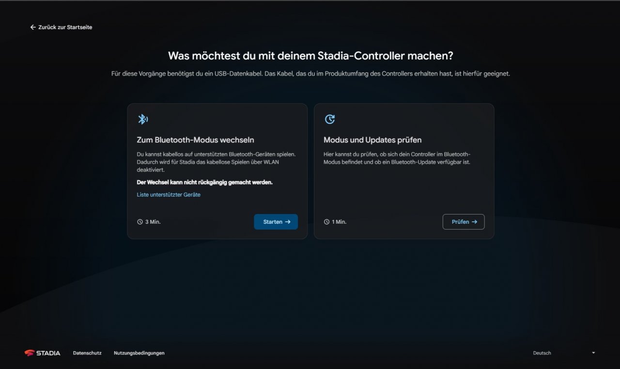Image resolution: width=620 pixels, height=369 pixels.
Task: Go back via 'Zurück zur Startseite' link
Action: coord(61,27)
